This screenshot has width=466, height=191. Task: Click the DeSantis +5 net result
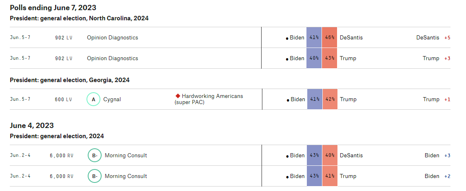tap(433, 37)
